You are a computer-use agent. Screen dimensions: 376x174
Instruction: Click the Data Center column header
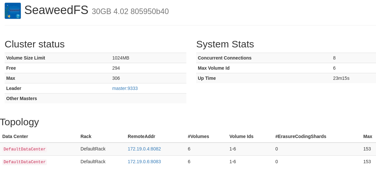pyautogui.click(x=15, y=136)
